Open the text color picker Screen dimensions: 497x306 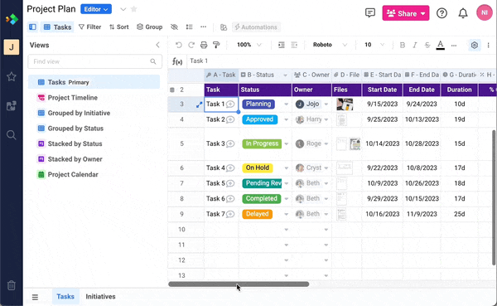[441, 45]
